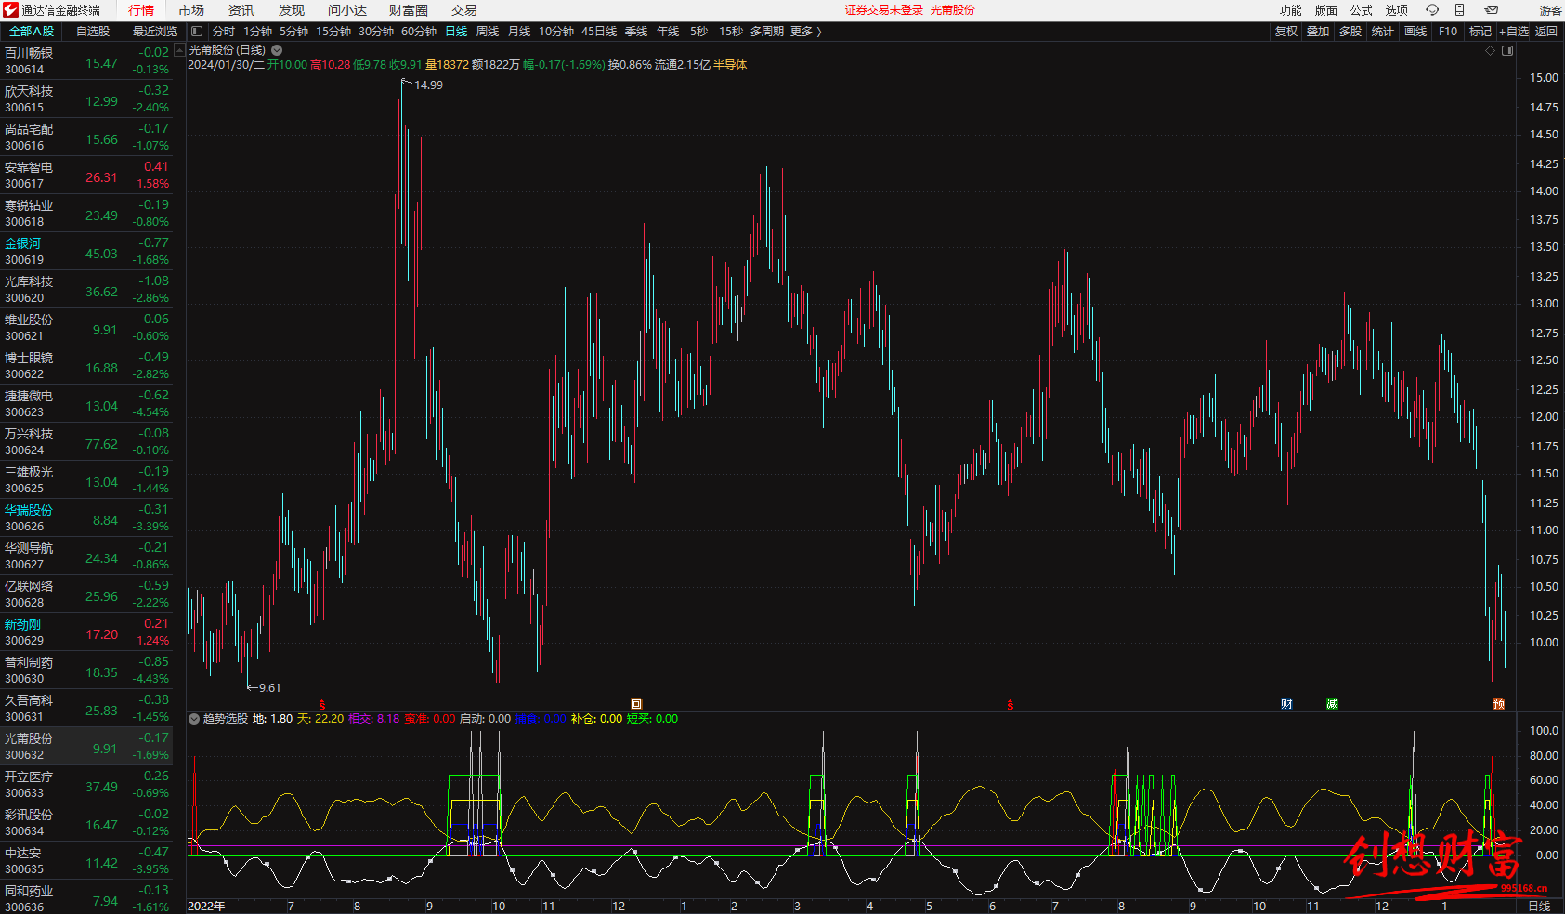Select 光库科技 300620 in stock list
The image size is (1565, 914).
[86, 290]
